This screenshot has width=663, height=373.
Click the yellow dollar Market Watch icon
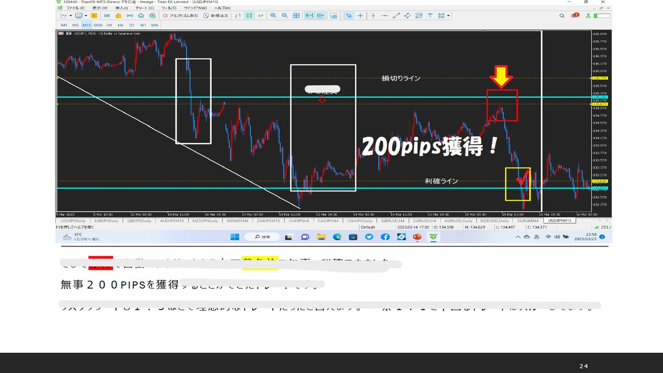95,16
